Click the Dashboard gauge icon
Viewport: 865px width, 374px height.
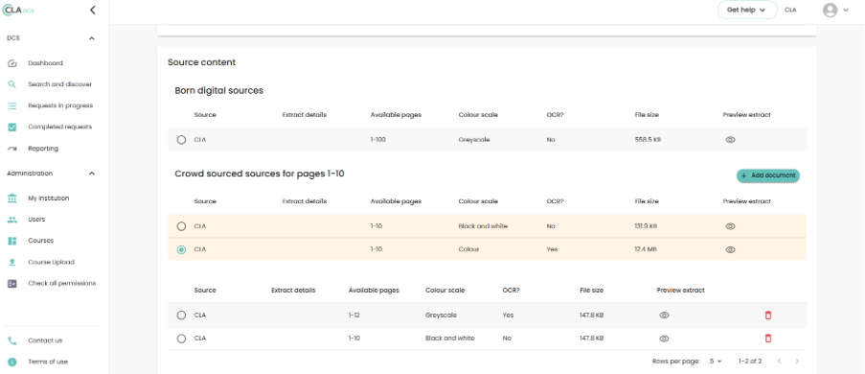[12, 63]
